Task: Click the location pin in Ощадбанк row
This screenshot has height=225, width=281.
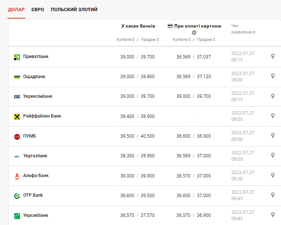Action: [x=273, y=76]
